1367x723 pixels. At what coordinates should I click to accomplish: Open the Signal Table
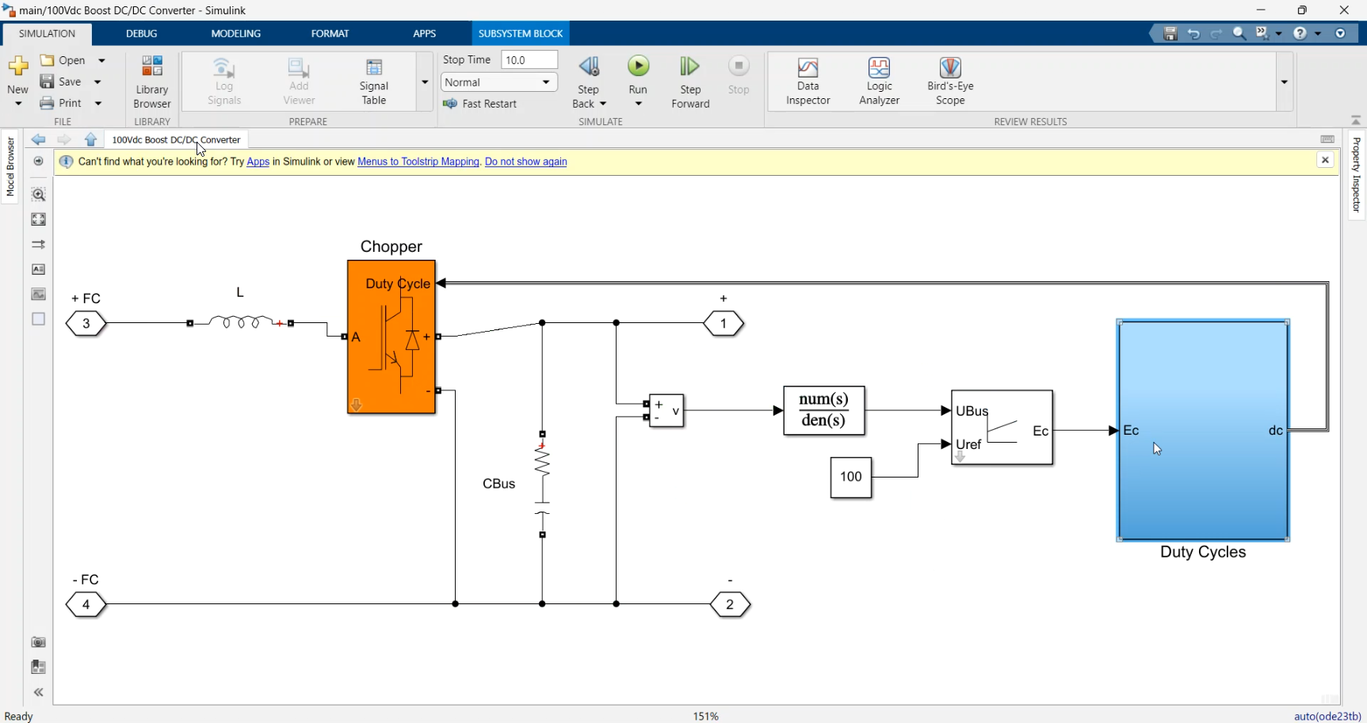tap(374, 82)
